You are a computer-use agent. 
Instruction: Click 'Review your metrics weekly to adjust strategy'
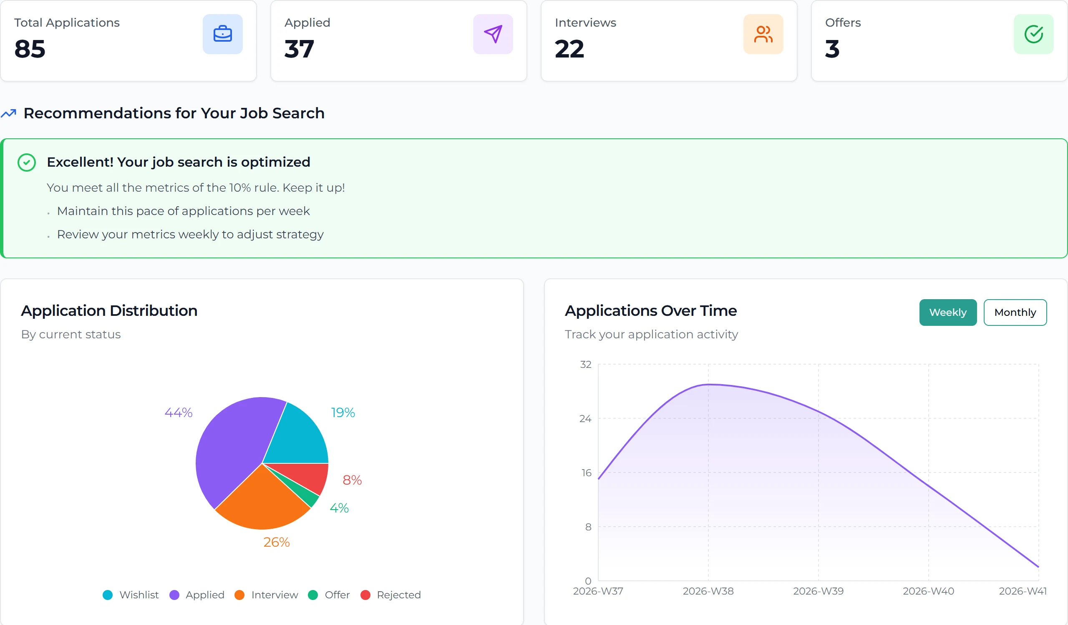point(190,234)
